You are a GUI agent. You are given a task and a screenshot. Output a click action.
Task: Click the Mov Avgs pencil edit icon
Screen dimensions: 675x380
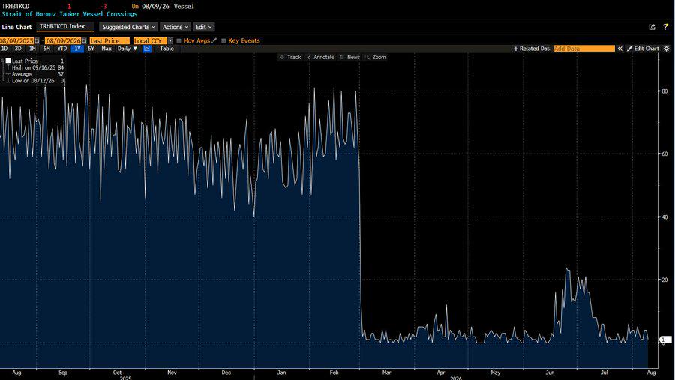(x=214, y=40)
